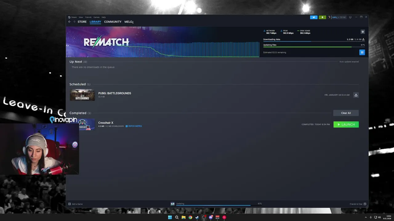The image size is (394, 221).
Task: Open the Games menu
Action: pyautogui.click(x=96, y=17)
